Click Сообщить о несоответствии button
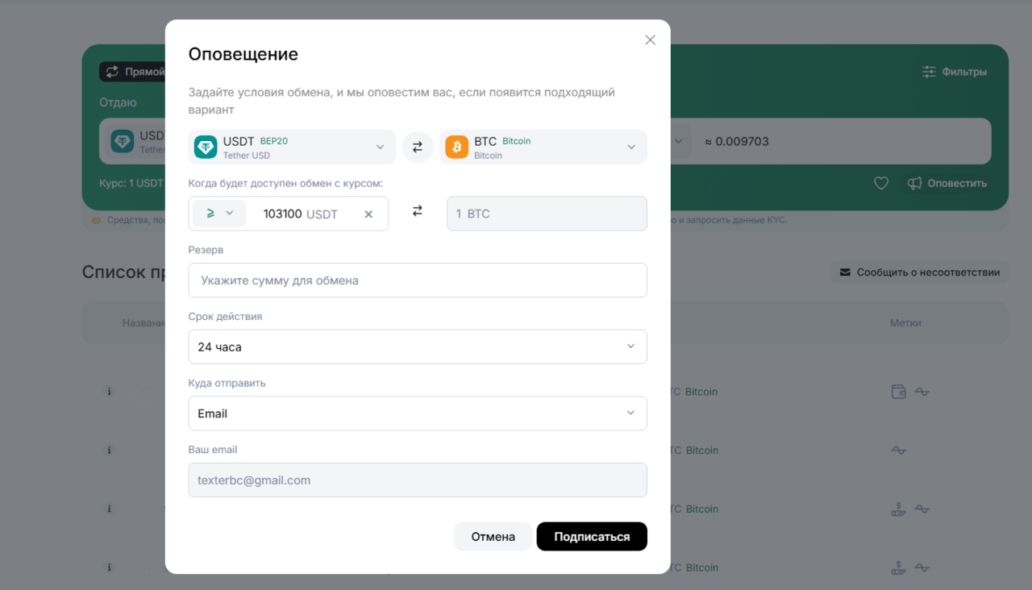 919,272
